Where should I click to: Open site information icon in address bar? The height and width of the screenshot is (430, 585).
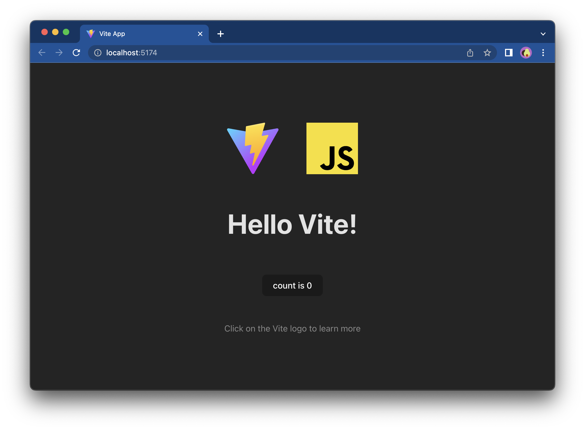pyautogui.click(x=98, y=53)
